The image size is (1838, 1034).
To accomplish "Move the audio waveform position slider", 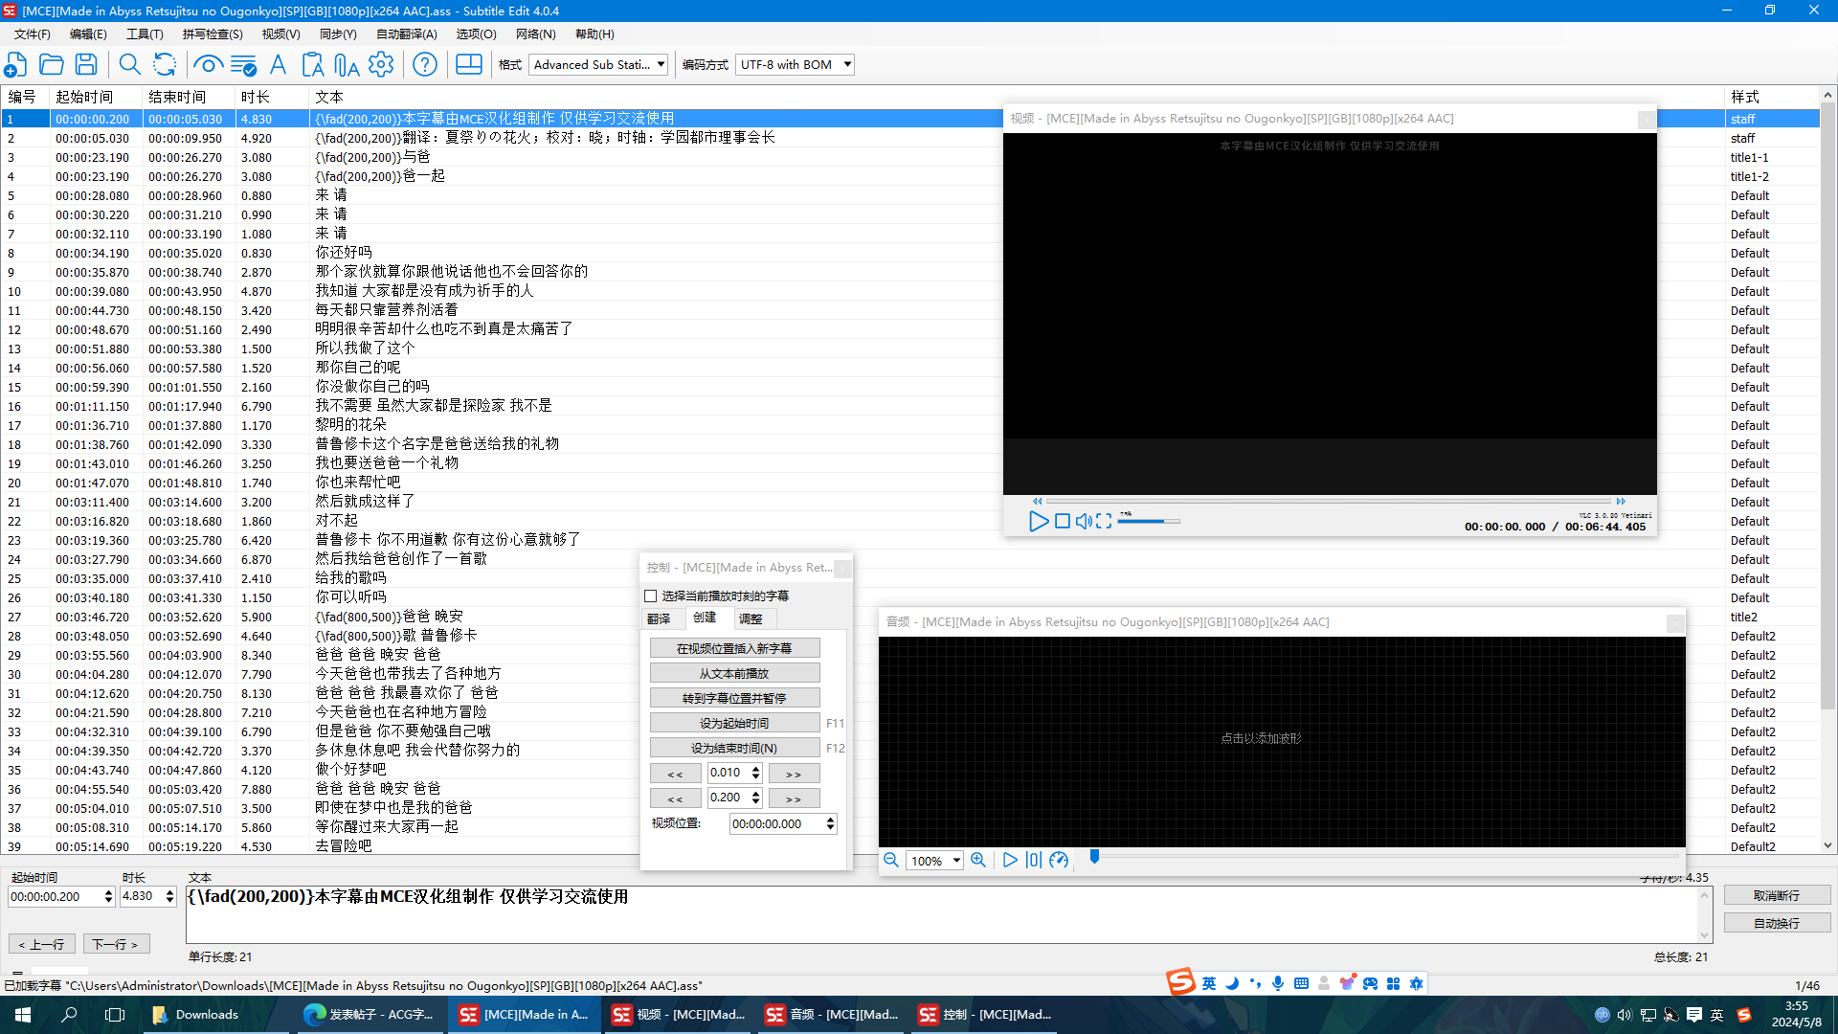I will pos(1094,857).
